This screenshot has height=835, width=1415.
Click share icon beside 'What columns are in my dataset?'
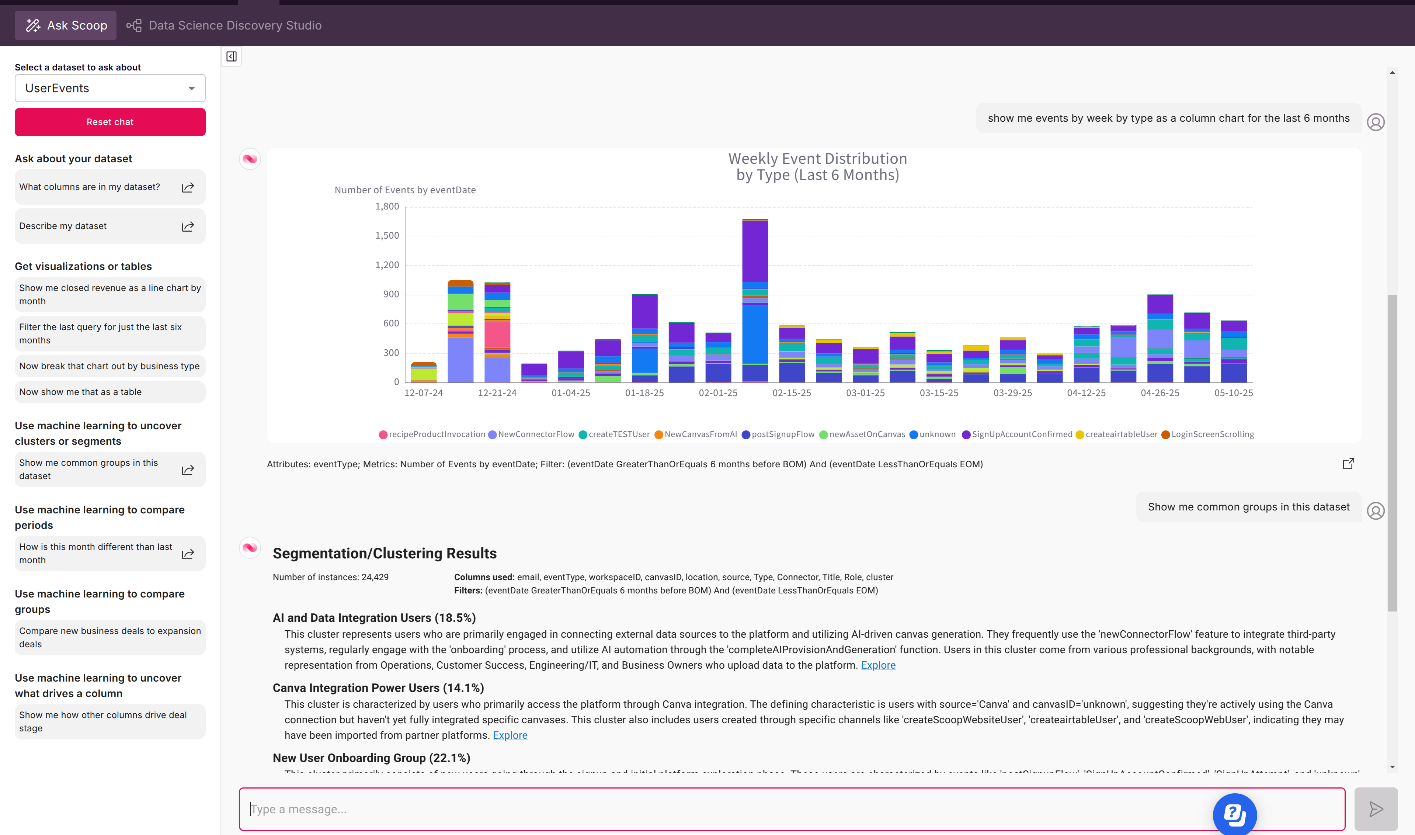pos(188,187)
